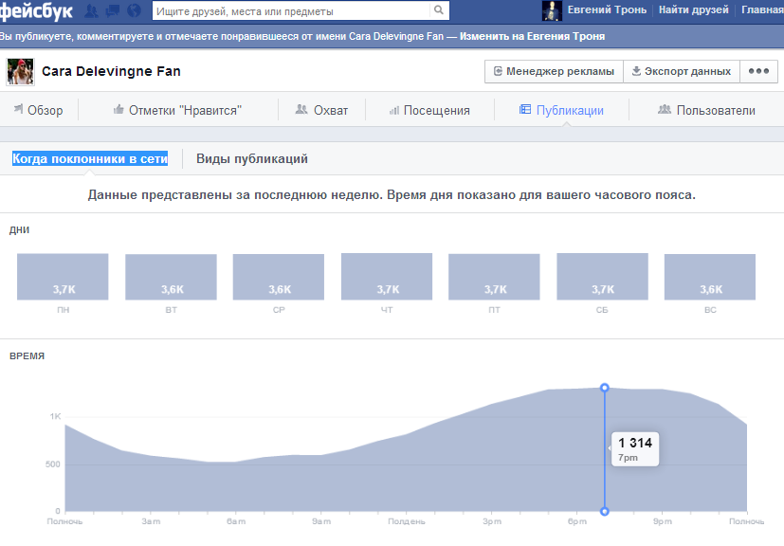Open the Отметки "Нравится" tab
This screenshot has height=546, width=784.
177,110
